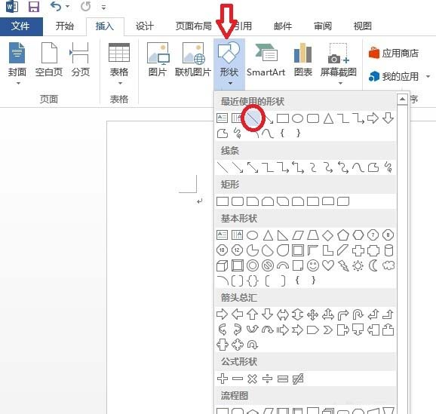This screenshot has height=414, width=436.
Task: Open the Undo history dropdown arrow
Action: coord(67,6)
